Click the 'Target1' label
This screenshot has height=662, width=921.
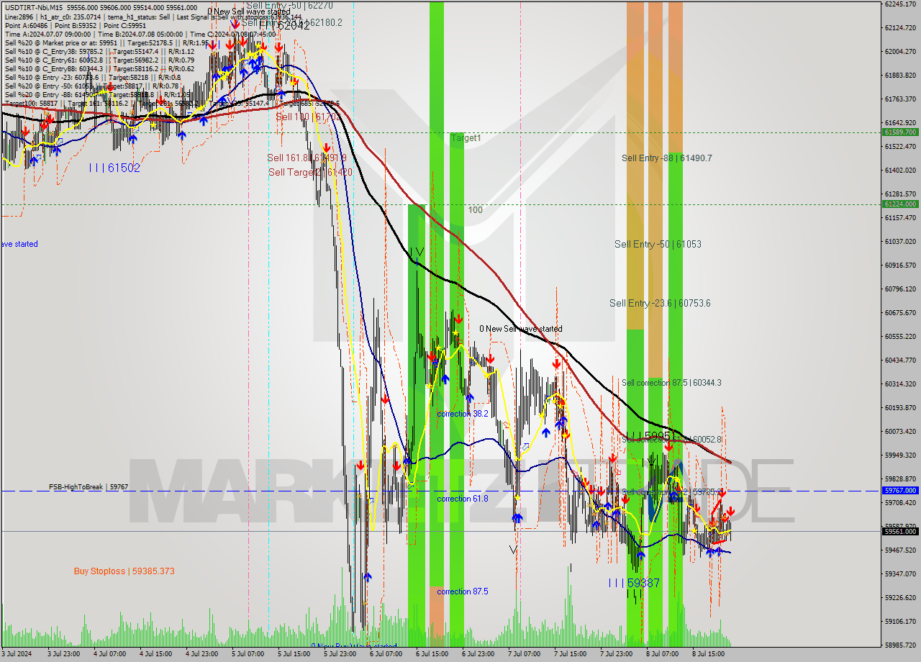(x=466, y=138)
